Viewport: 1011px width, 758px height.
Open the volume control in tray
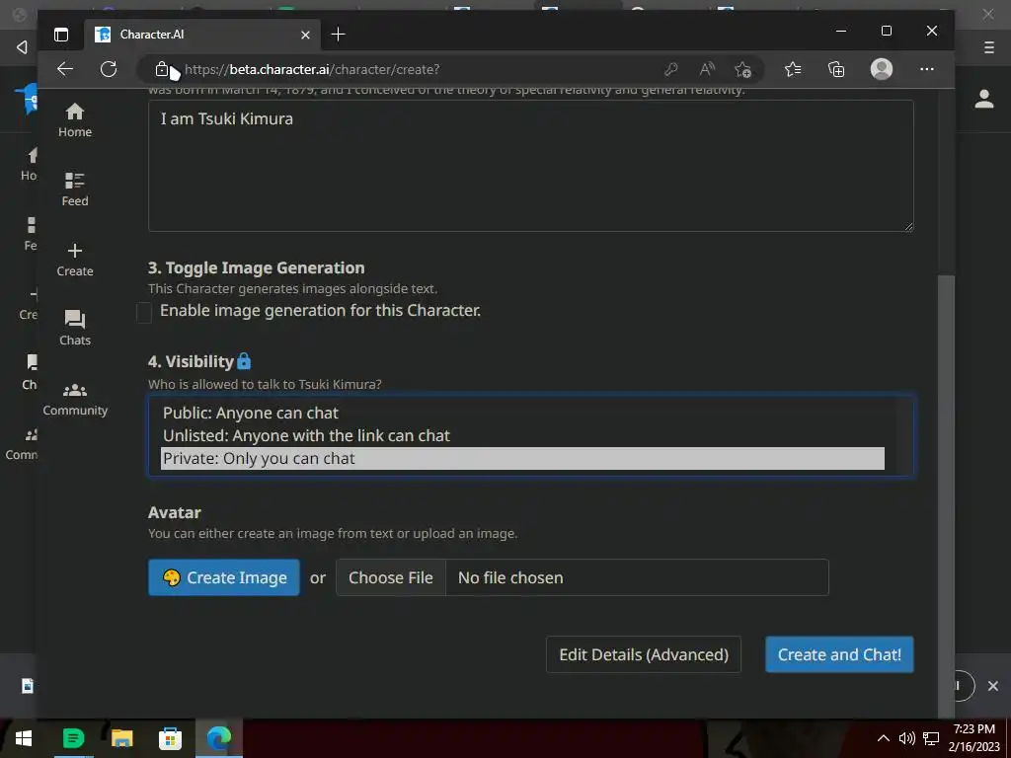(906, 738)
